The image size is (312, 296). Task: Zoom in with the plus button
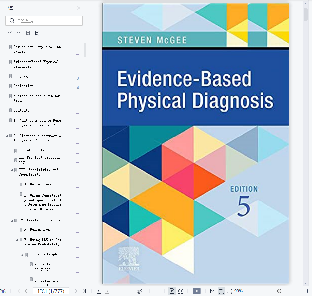[308, 291]
